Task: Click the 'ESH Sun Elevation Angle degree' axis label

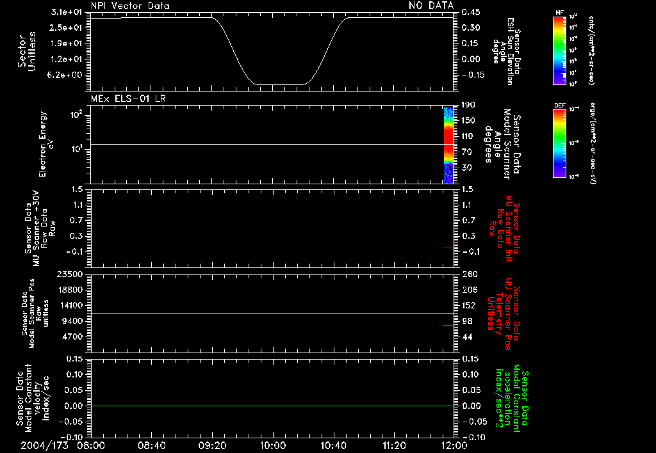Action: point(507,51)
